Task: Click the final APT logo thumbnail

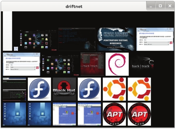Action: pos(139,114)
